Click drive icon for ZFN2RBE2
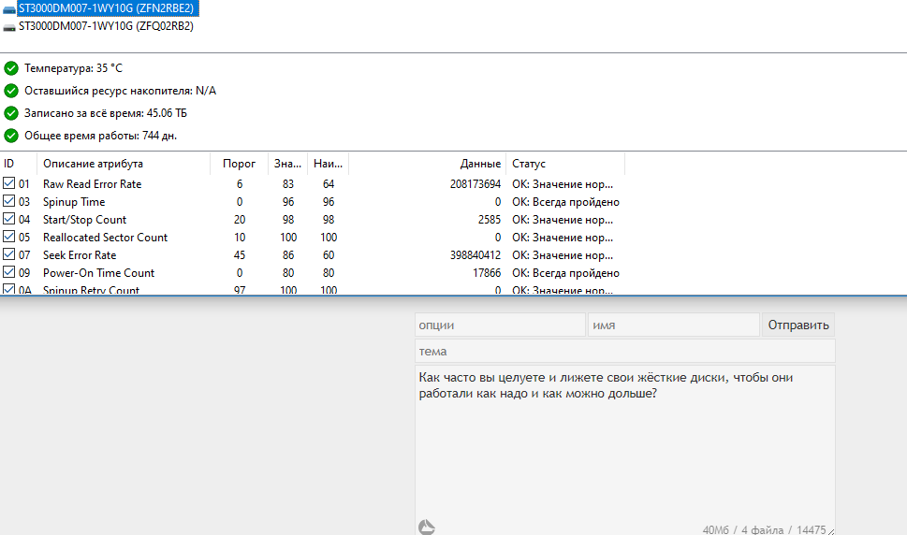Image resolution: width=907 pixels, height=535 pixels. click(9, 10)
